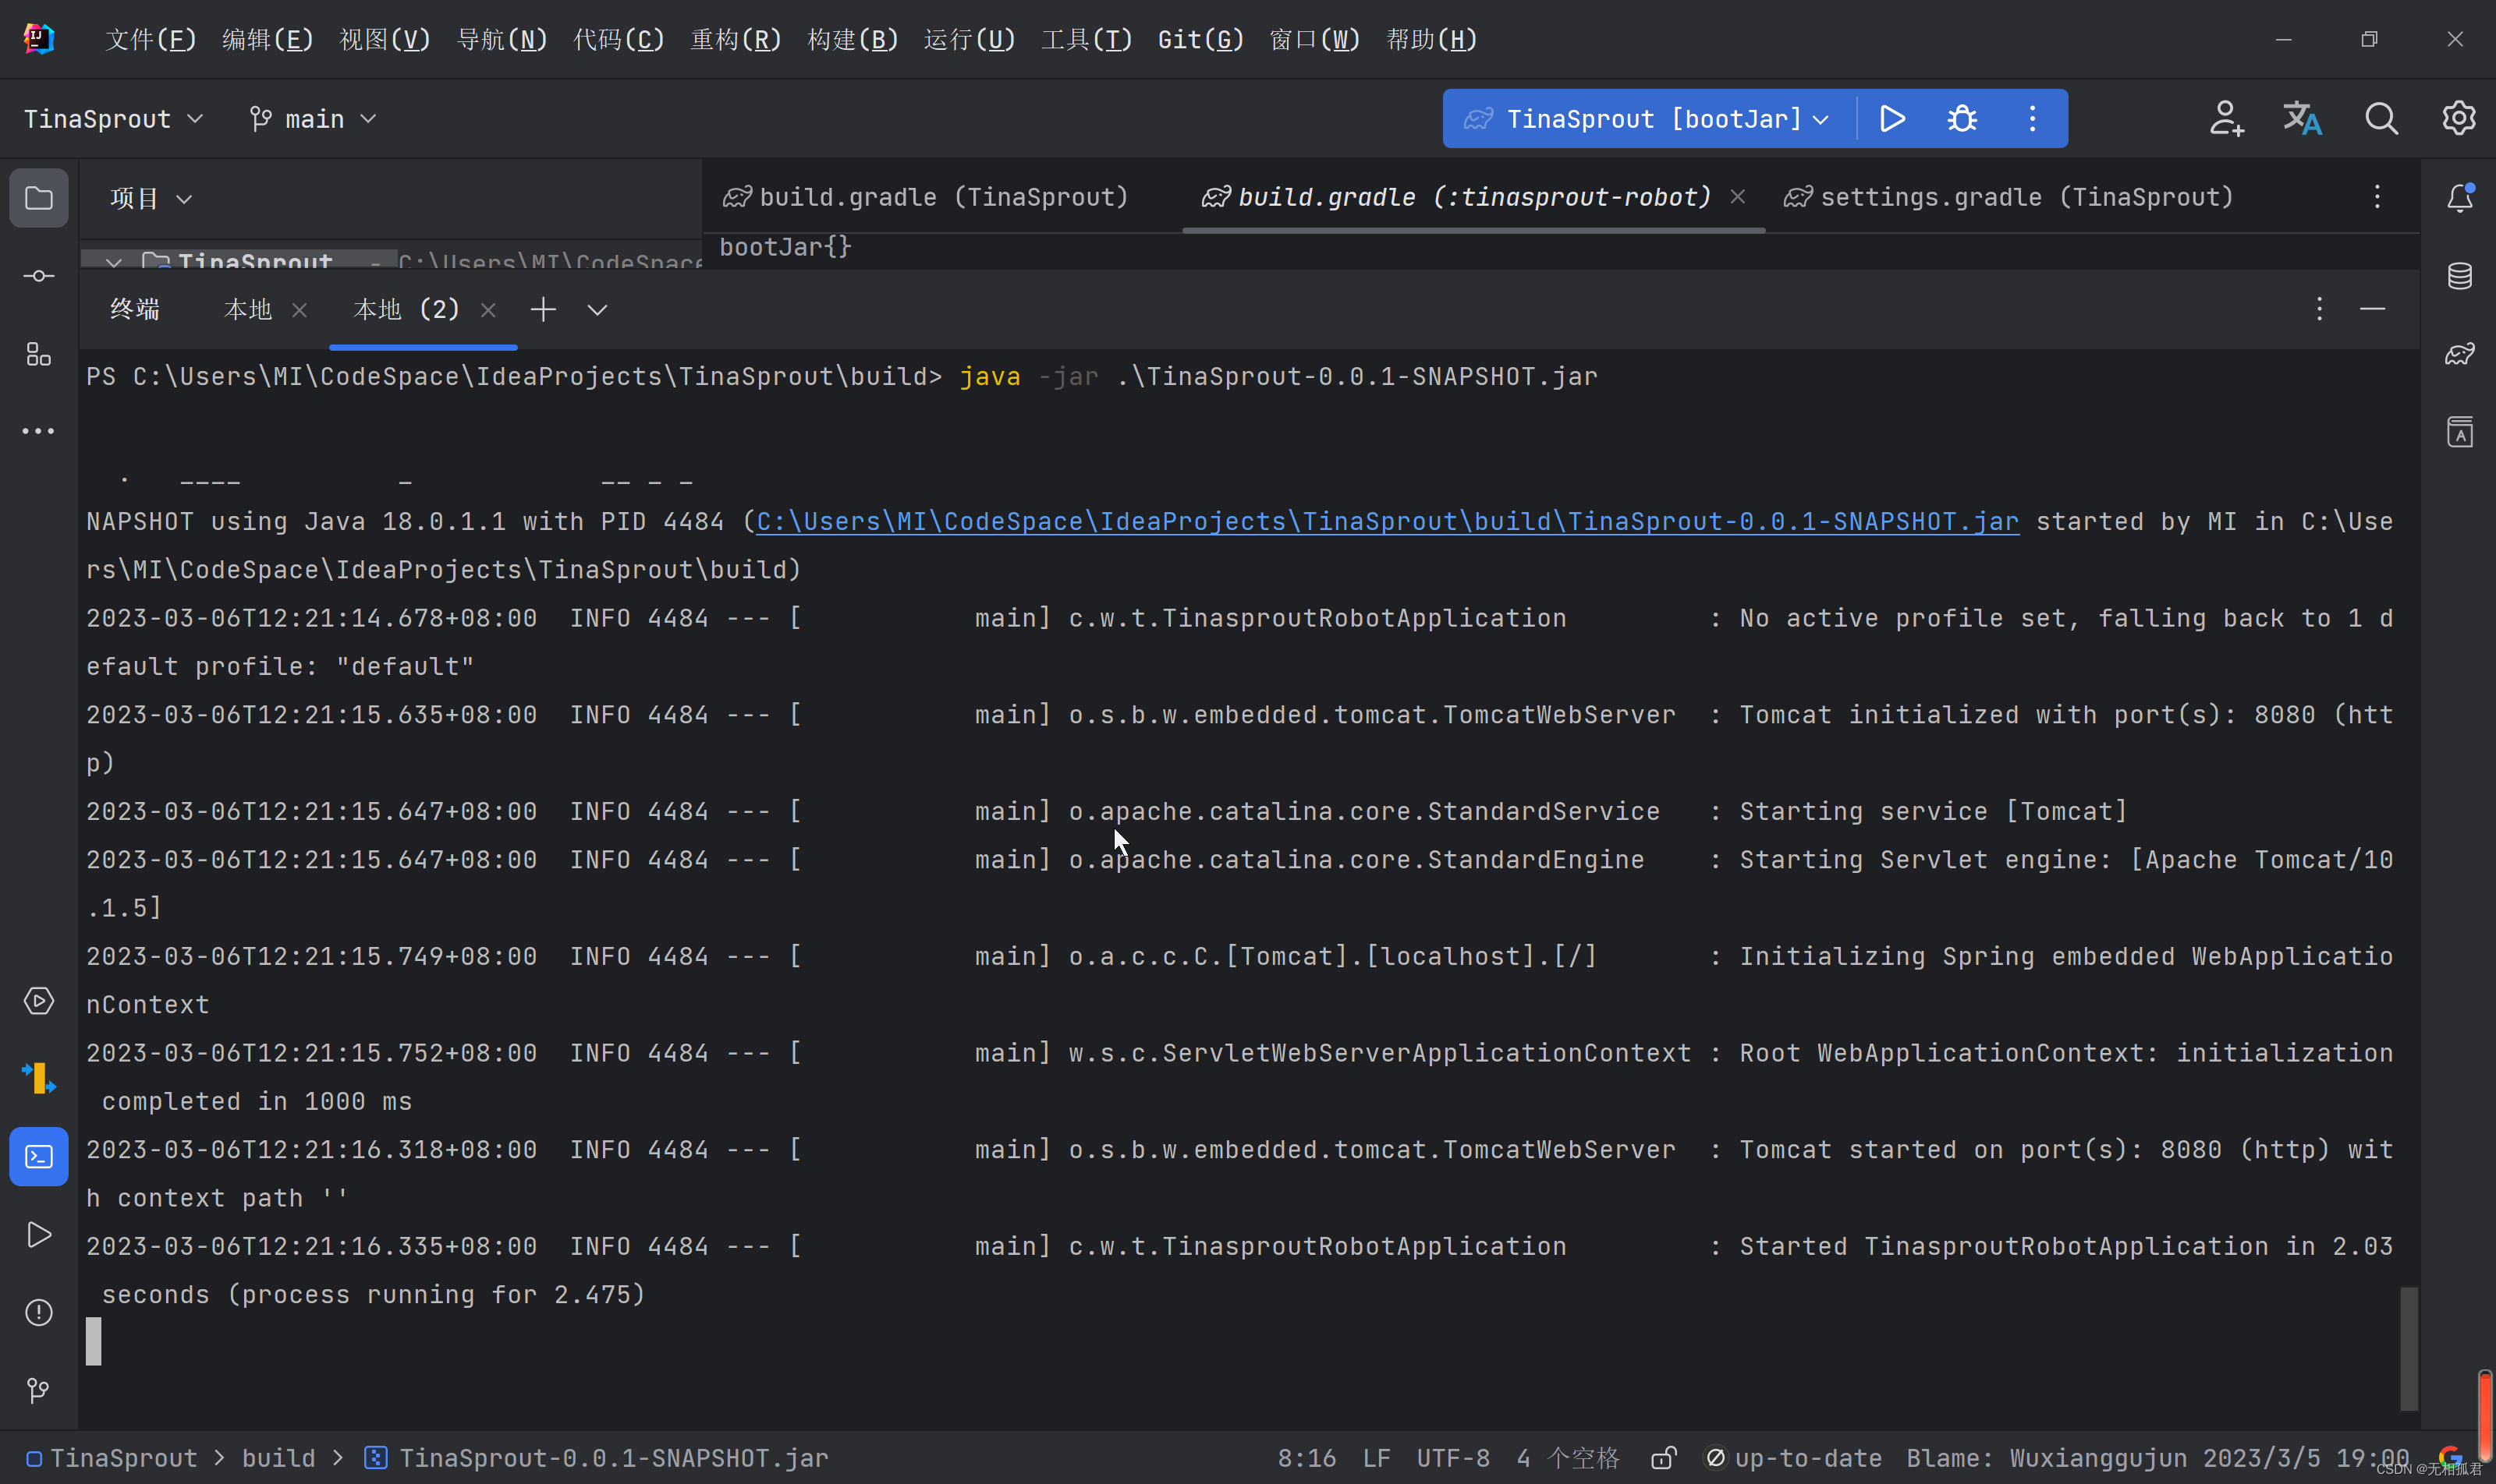Click the Account/Profile icon
The width and height of the screenshot is (2496, 1484).
(2225, 118)
